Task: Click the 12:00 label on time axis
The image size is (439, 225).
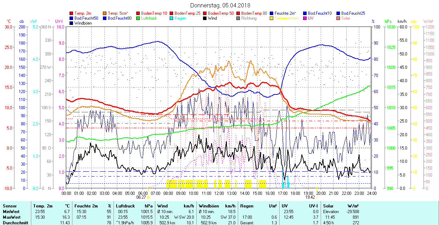Action: 219,193
